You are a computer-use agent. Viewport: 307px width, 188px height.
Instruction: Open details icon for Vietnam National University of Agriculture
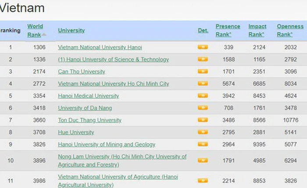coord(203,181)
